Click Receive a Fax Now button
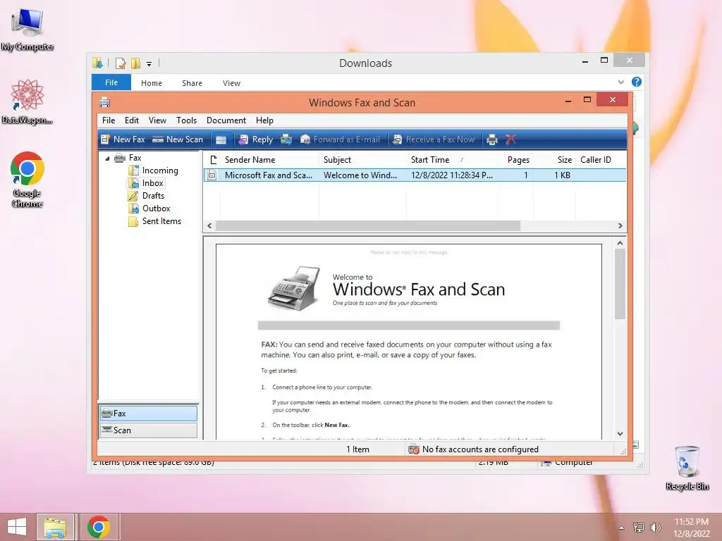The image size is (722, 541). [434, 139]
